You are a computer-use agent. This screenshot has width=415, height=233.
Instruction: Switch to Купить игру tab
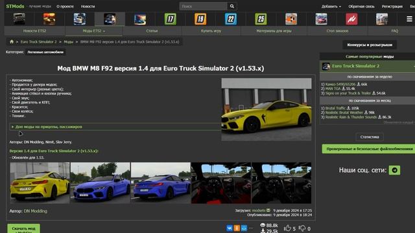[211, 31]
